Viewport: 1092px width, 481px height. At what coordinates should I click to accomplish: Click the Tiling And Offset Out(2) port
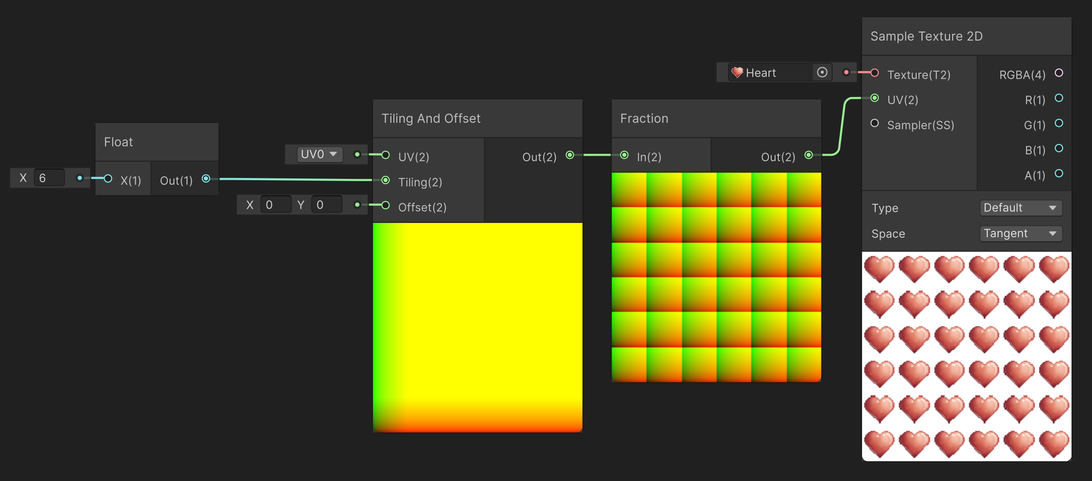coord(570,155)
